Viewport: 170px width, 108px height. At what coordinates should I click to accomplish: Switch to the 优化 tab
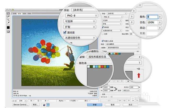point(19,14)
